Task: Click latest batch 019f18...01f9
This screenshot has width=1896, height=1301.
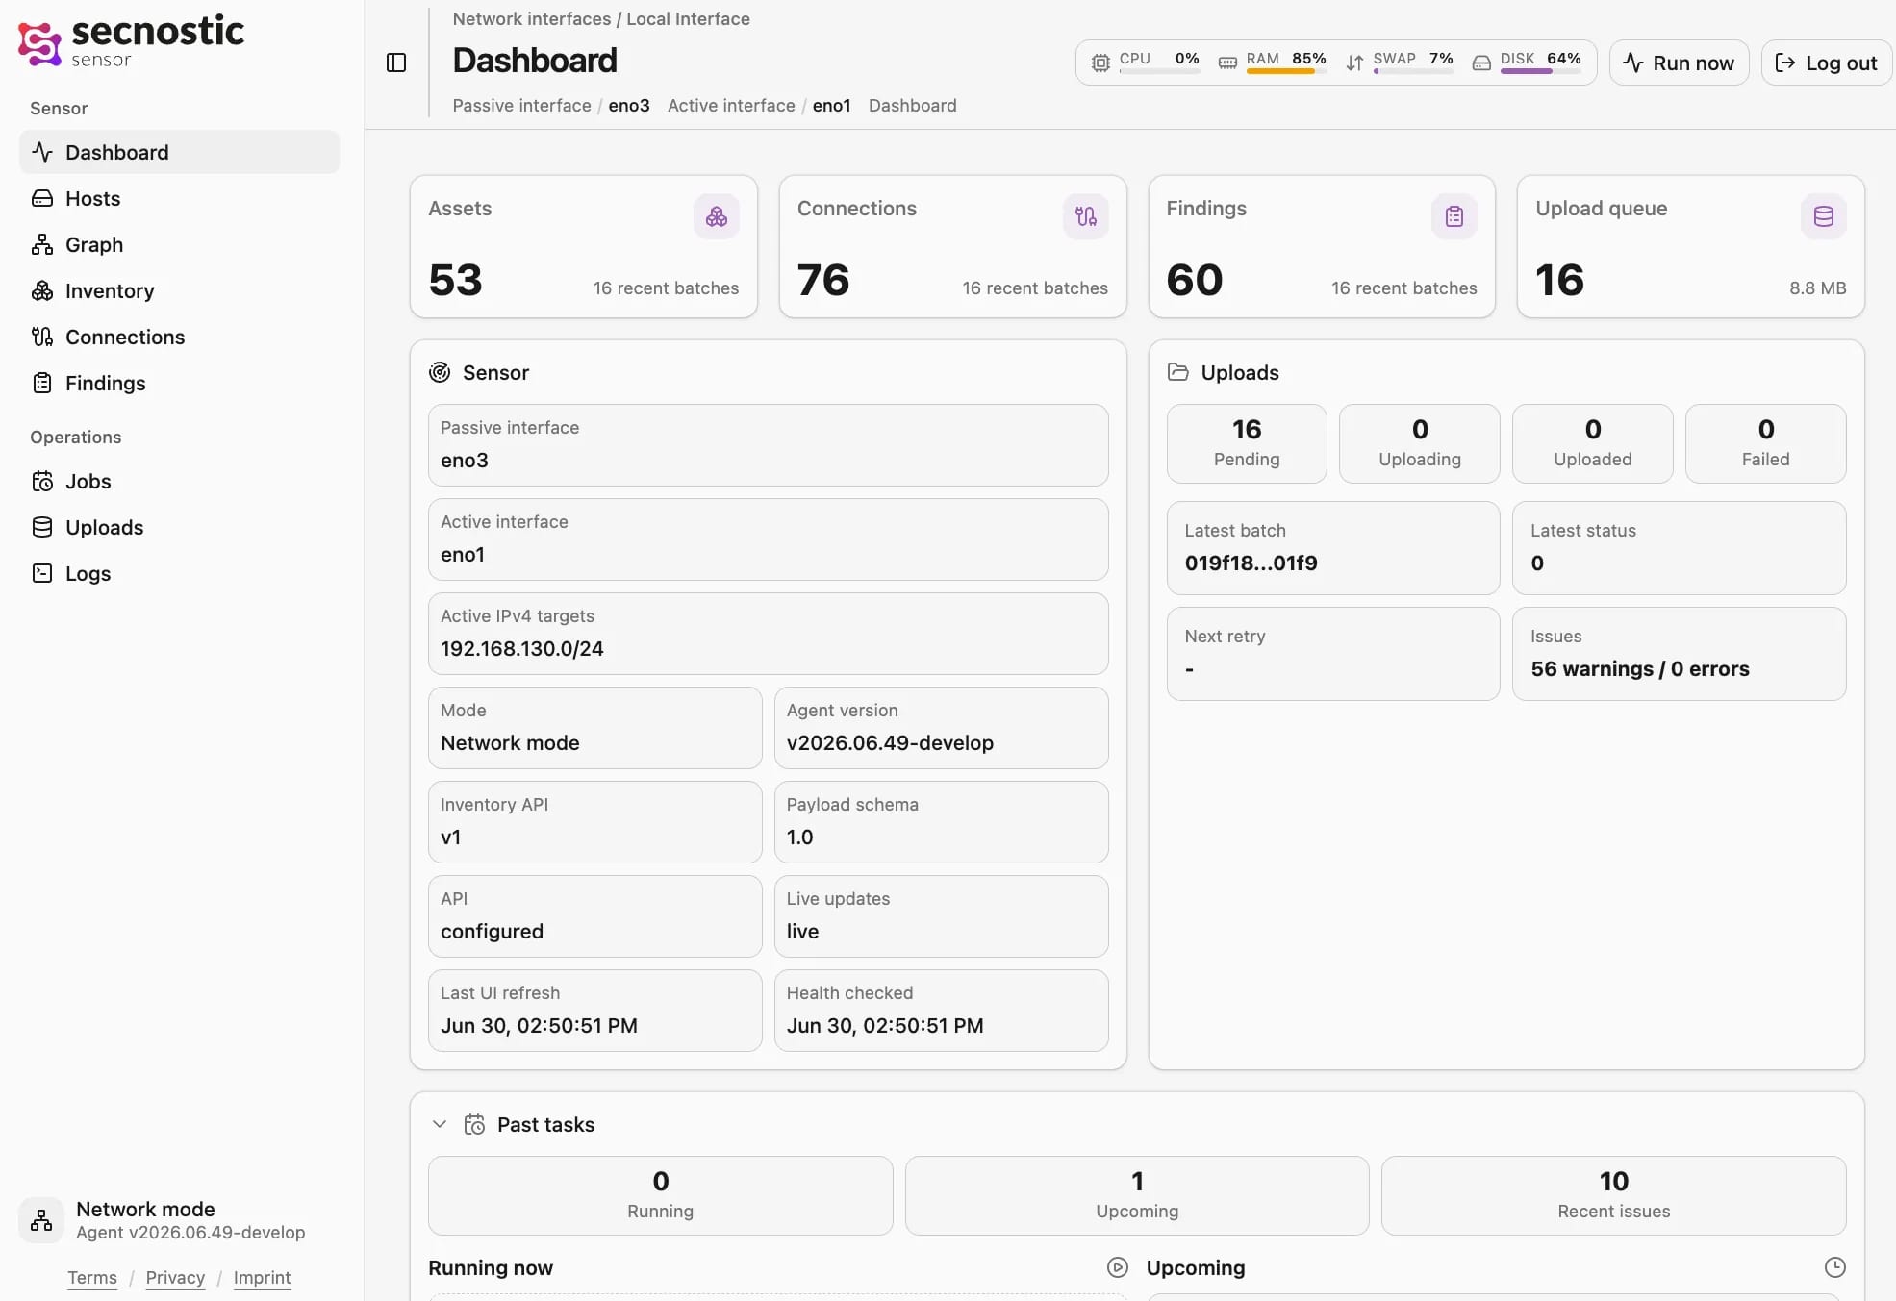Action: (x=1251, y=563)
